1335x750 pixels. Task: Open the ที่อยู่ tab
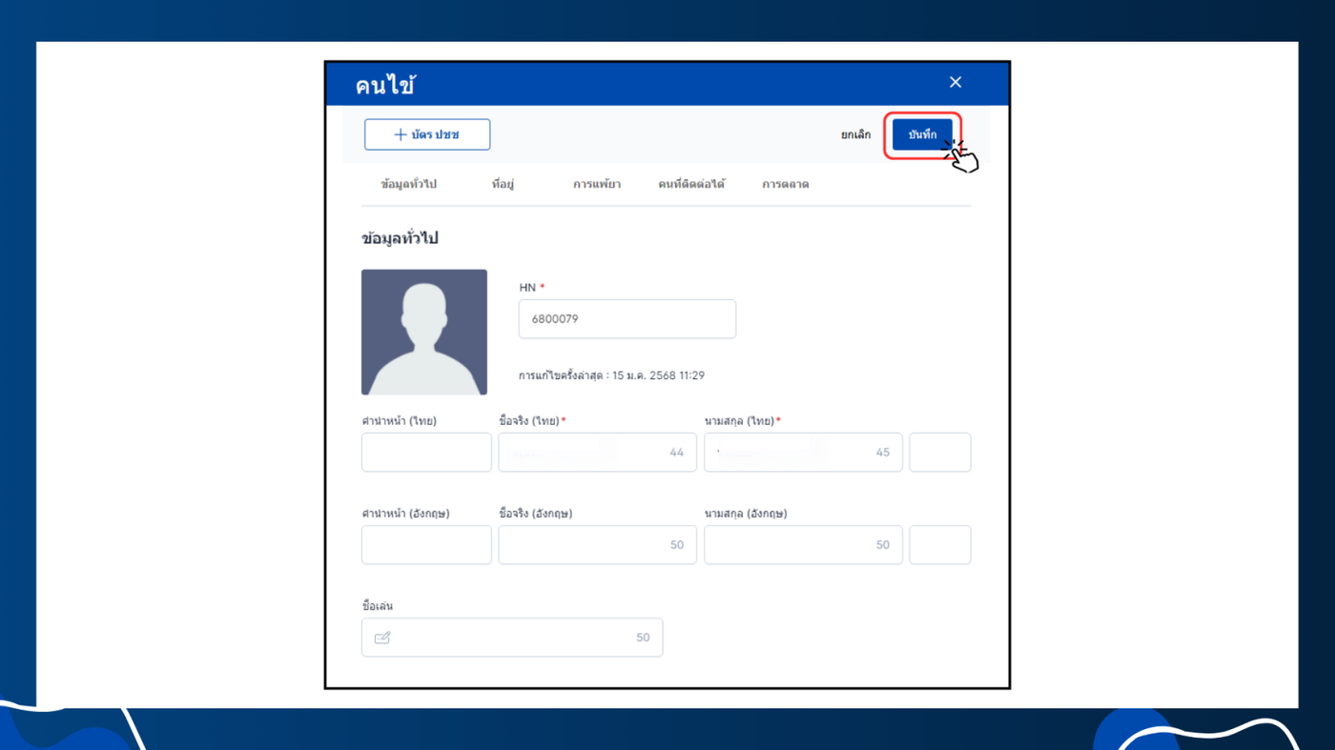[x=503, y=184]
